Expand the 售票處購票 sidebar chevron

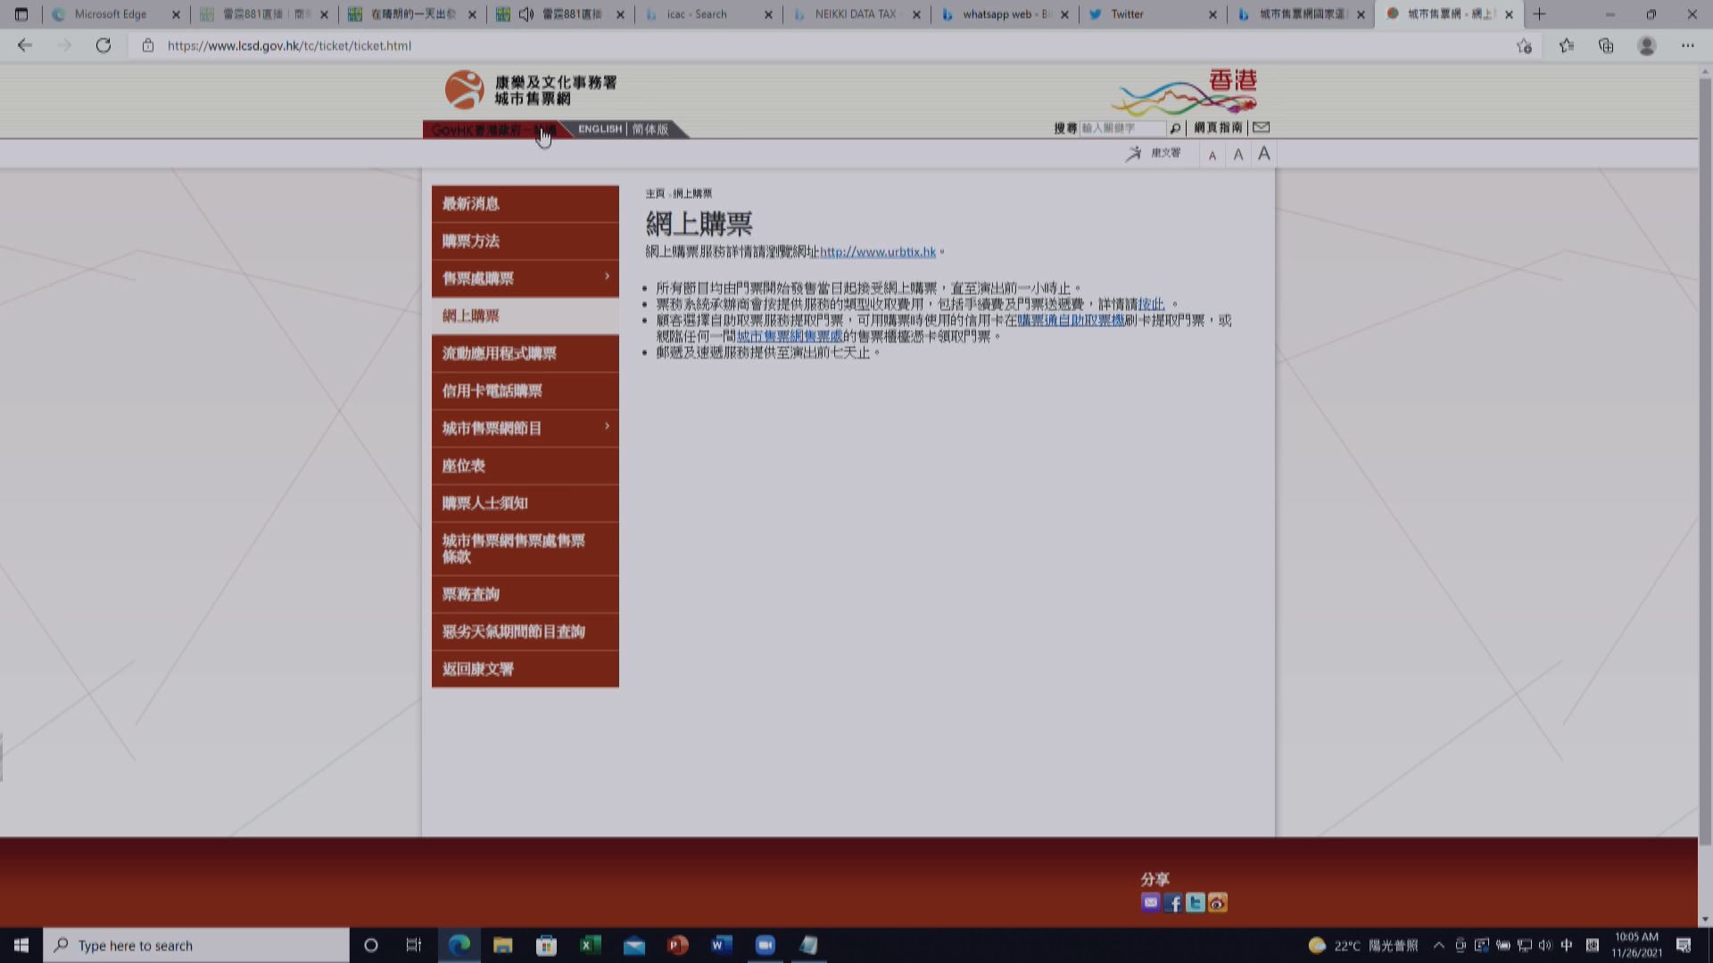tap(606, 277)
